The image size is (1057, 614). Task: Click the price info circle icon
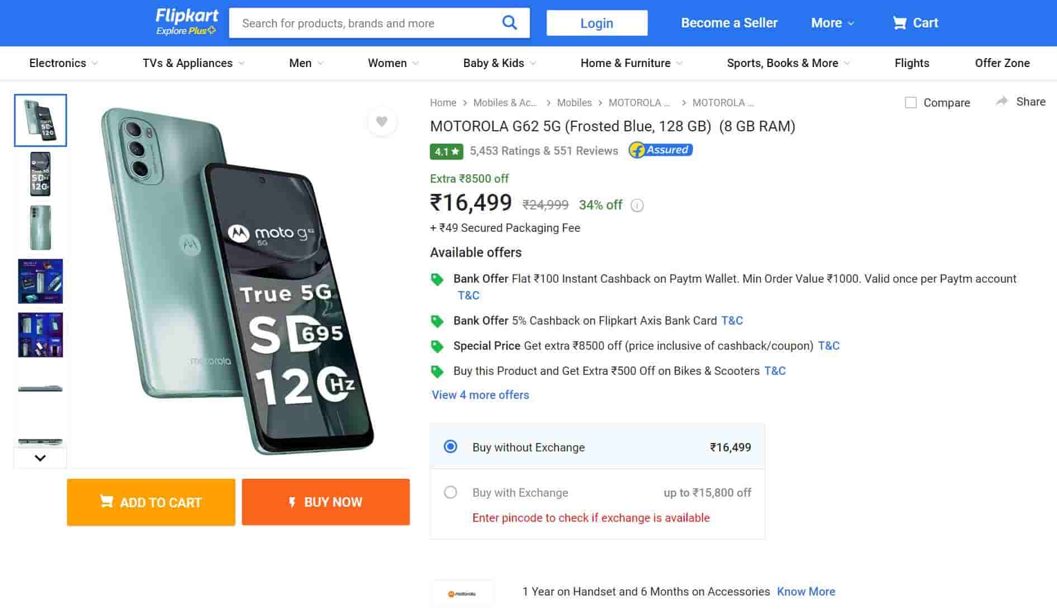(637, 205)
